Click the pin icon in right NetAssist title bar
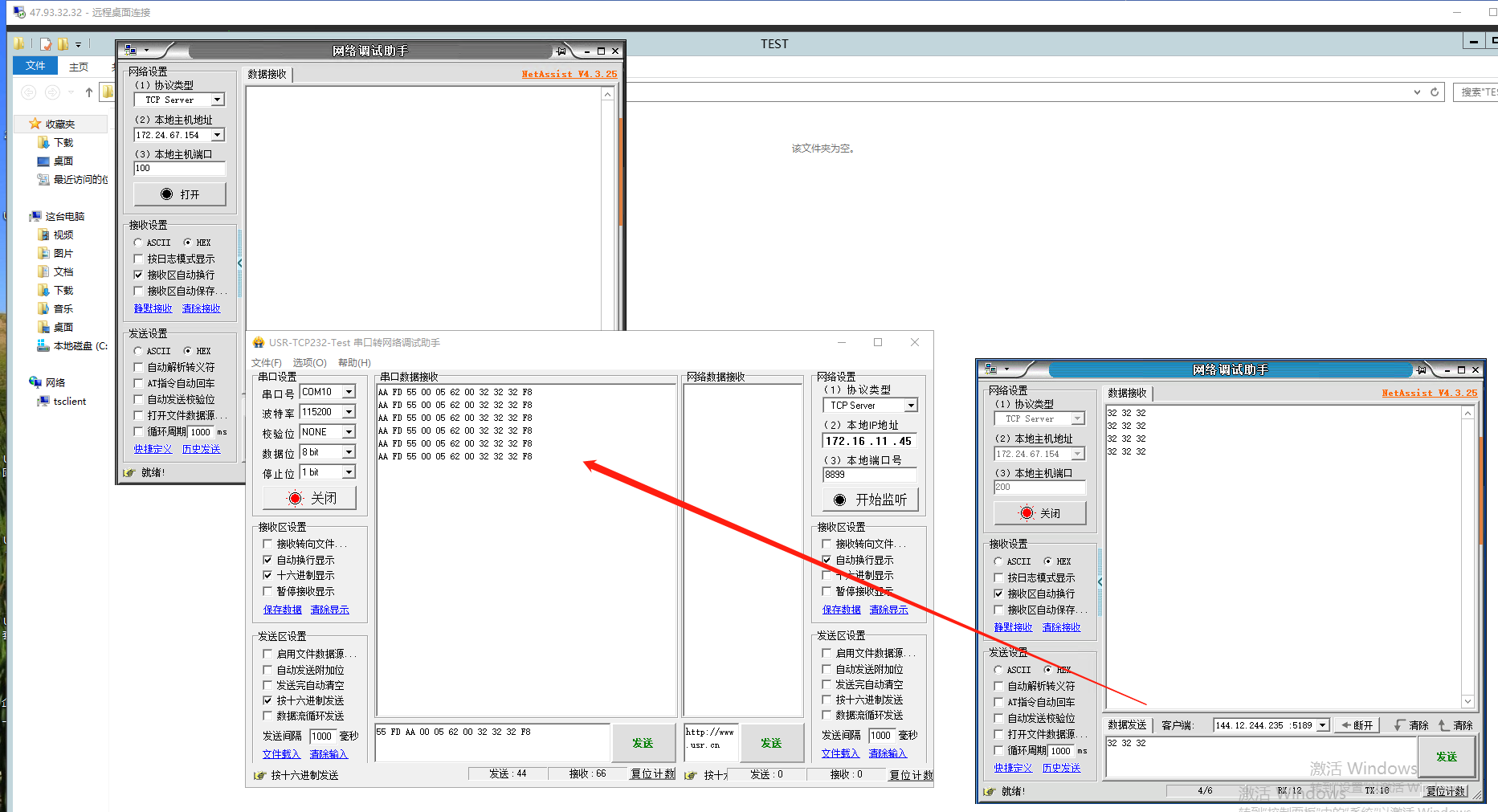This screenshot has height=812, width=1498. click(1422, 369)
